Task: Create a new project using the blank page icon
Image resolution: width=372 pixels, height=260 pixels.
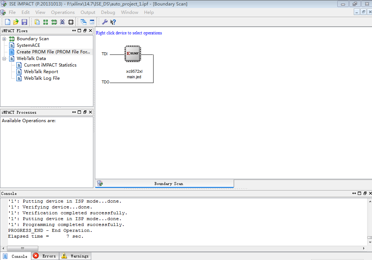Action: (7, 22)
